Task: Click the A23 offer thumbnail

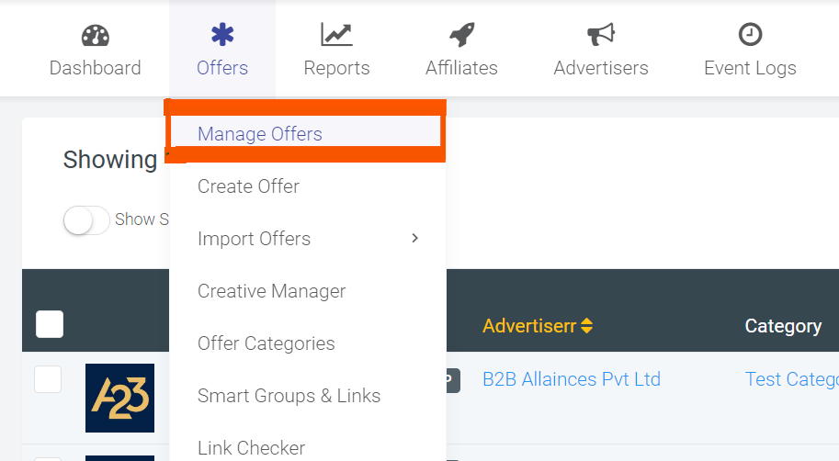Action: pos(119,398)
